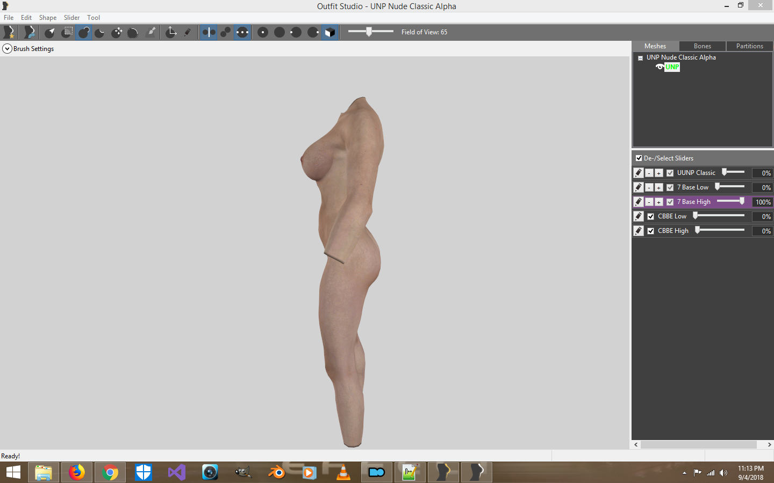Click edit pencil for UUNP Classic slider
Screen dimensions: 774x483
coord(639,173)
